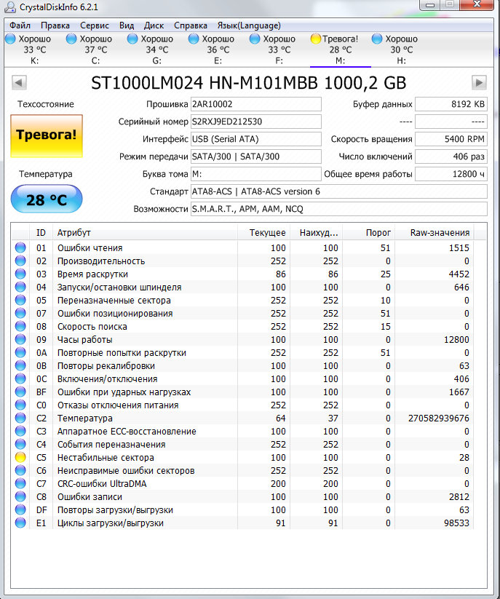Select Запуски/остановки шпинделя attribute text
Viewport: 500px width, 599px height.
119,287
